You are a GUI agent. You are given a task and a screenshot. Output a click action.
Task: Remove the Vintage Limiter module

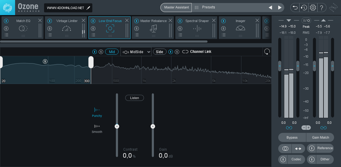(84, 21)
